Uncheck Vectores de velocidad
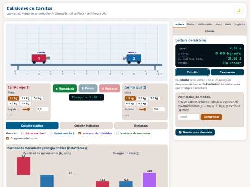 (x=80, y=133)
